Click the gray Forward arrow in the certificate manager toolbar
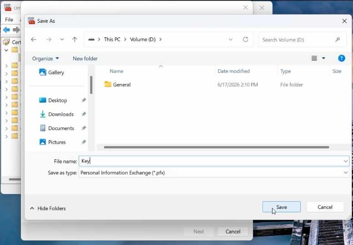353x245 pixels. coord(16,30)
